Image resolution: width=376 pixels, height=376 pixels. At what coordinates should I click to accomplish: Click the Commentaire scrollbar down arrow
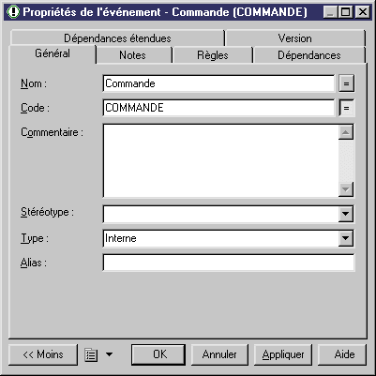[x=346, y=189]
